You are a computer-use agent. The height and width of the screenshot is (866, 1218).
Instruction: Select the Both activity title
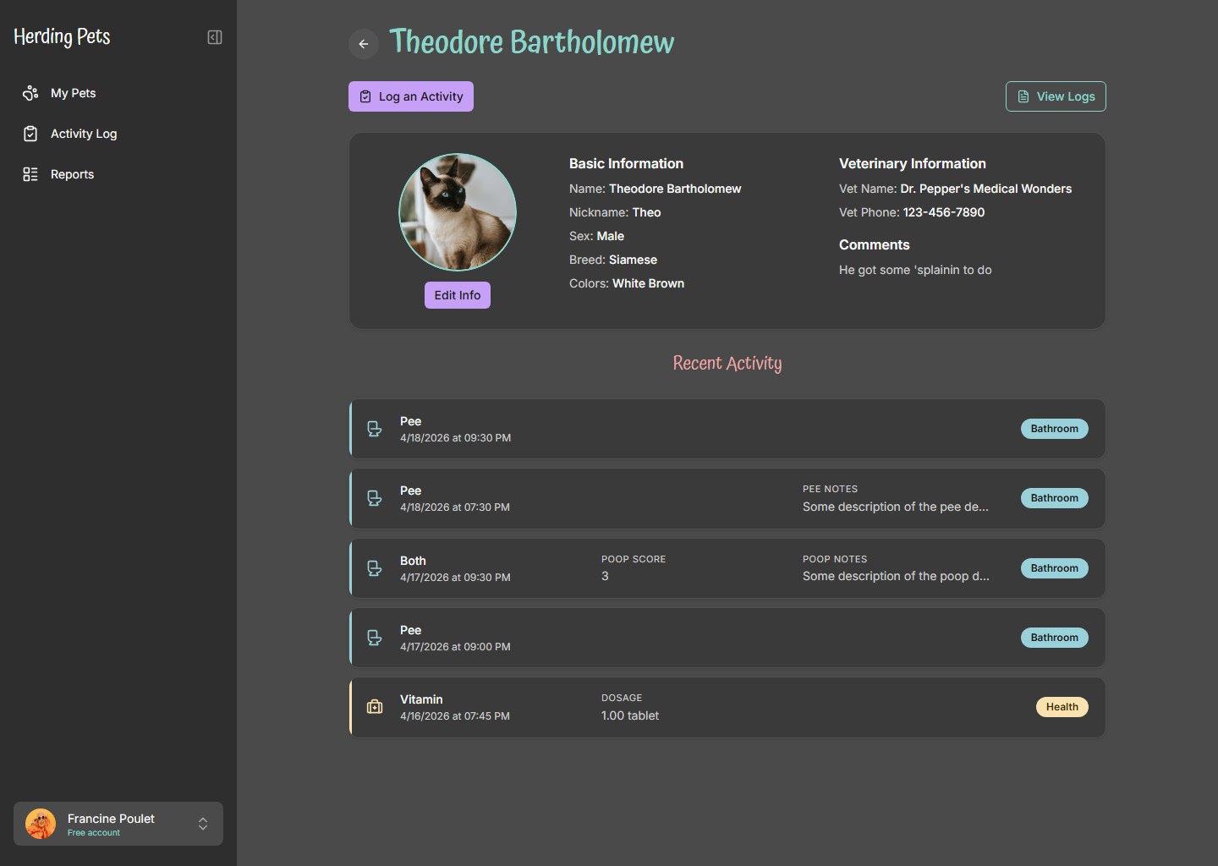(x=413, y=561)
